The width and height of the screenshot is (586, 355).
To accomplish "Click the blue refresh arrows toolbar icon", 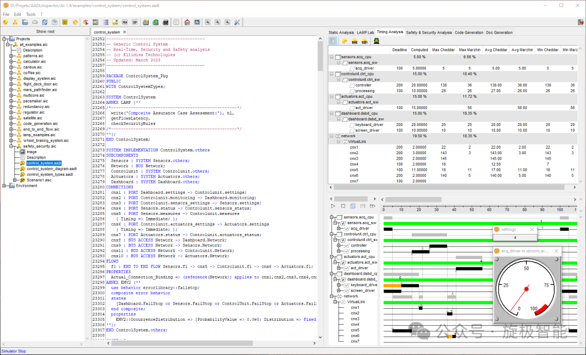I will click(x=44, y=22).
